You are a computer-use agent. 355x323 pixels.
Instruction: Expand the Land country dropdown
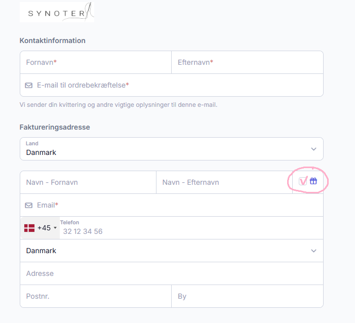(x=171, y=149)
